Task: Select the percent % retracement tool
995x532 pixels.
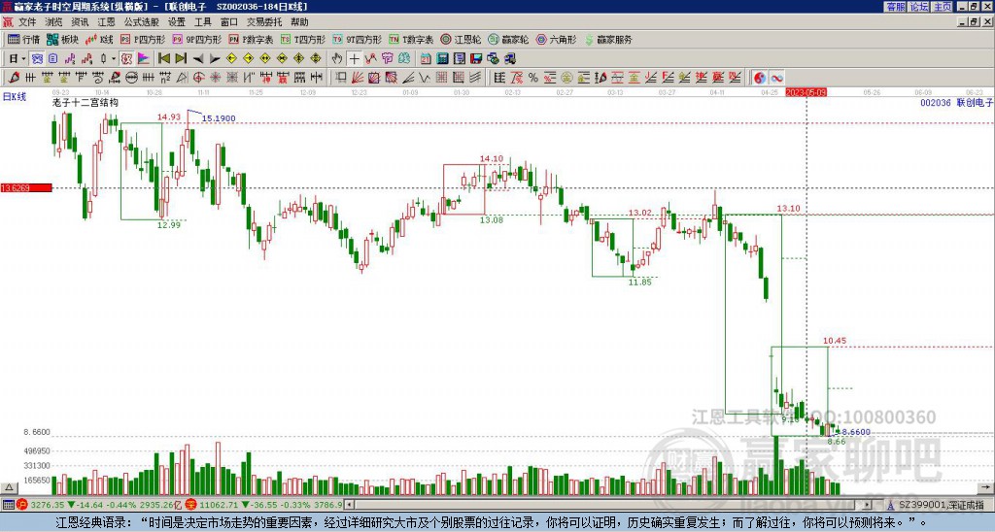Action: coord(533,78)
